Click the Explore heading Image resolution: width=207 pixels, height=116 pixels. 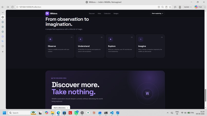(x=112, y=46)
